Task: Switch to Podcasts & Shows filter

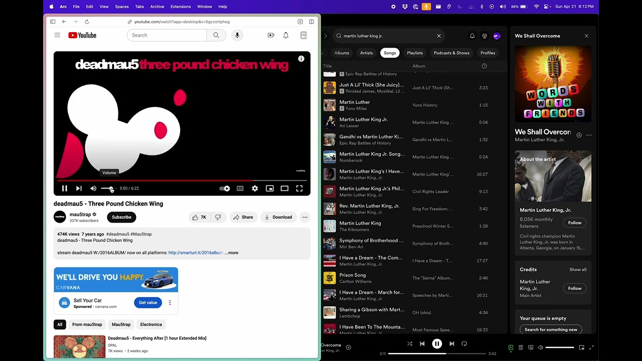Action: point(451,53)
